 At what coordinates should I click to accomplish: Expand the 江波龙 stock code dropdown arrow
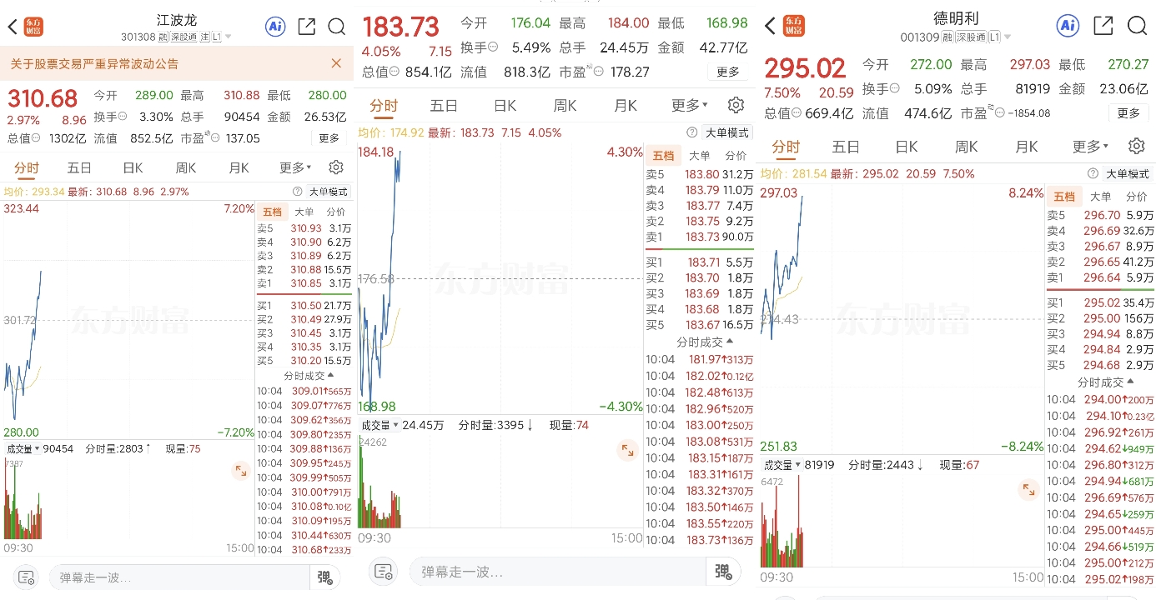pos(229,37)
